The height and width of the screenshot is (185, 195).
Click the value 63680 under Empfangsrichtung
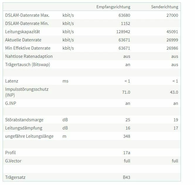pyautogui.click(x=124, y=15)
